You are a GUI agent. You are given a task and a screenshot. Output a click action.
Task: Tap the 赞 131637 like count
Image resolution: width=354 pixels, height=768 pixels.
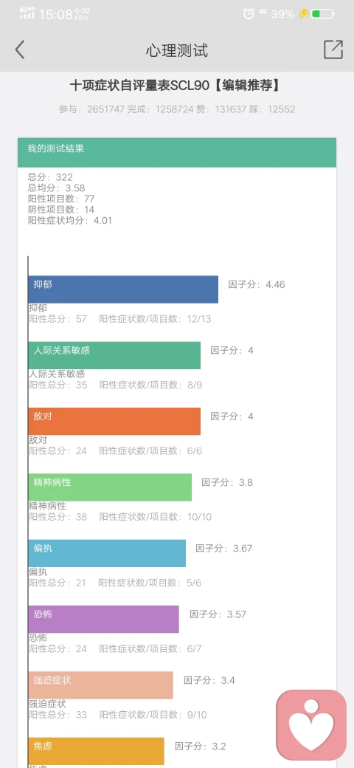[x=221, y=109]
